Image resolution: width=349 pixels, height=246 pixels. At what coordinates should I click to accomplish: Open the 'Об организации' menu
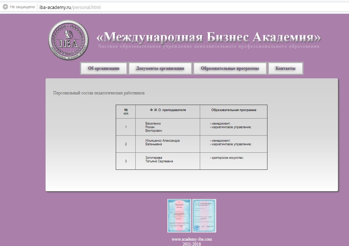point(104,68)
